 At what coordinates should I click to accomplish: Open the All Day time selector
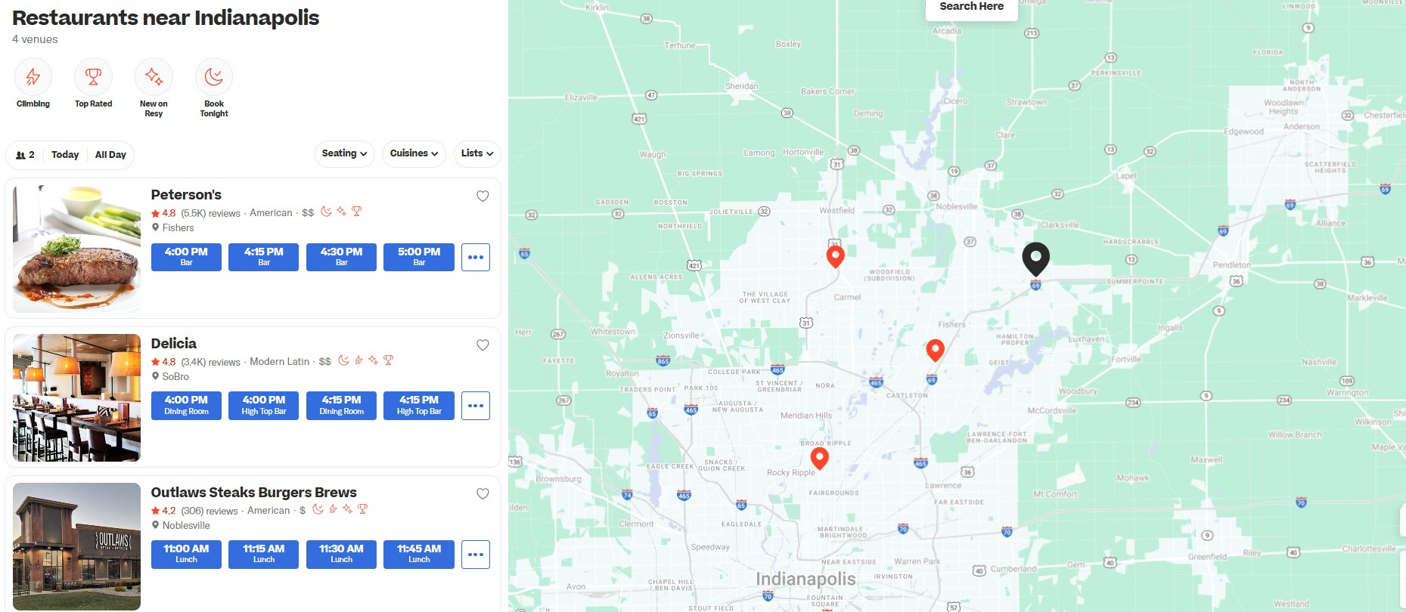coord(110,155)
